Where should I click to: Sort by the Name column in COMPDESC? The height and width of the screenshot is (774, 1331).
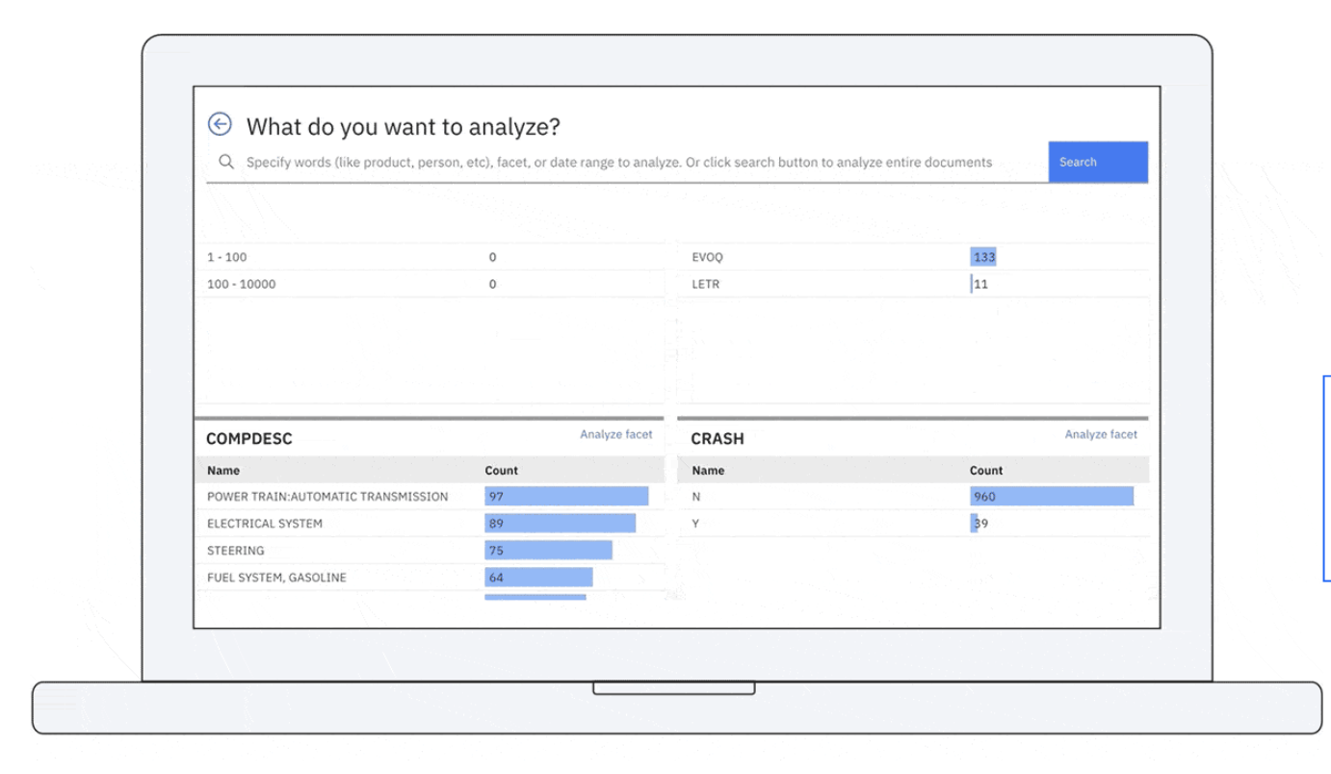click(x=223, y=470)
